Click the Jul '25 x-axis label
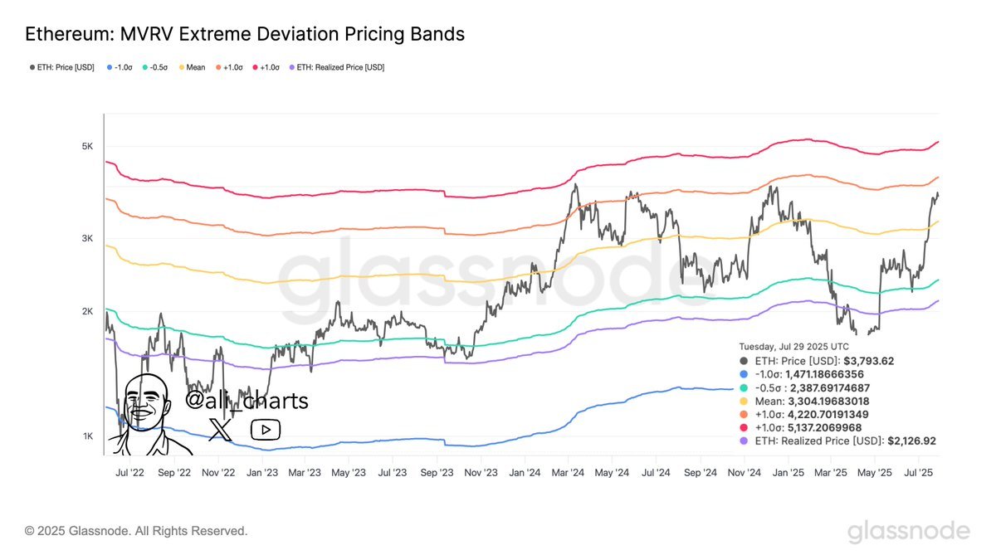This screenshot has height=560, width=996. pos(916,472)
